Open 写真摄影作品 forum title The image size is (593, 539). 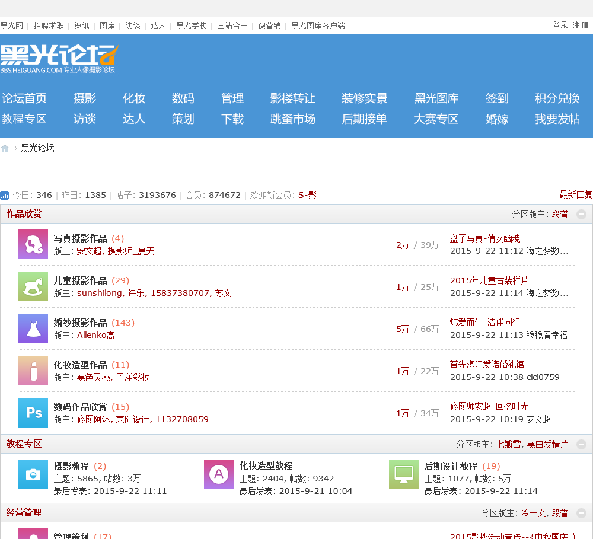click(81, 239)
